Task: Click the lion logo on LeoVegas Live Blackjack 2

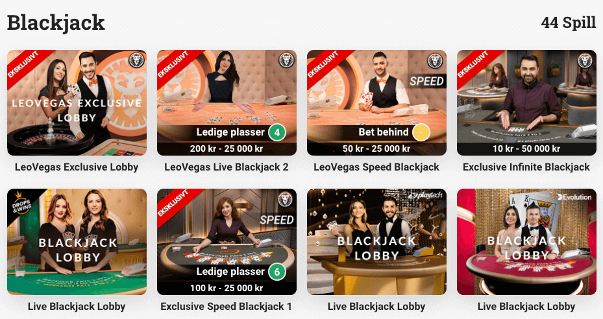Action: [286, 60]
